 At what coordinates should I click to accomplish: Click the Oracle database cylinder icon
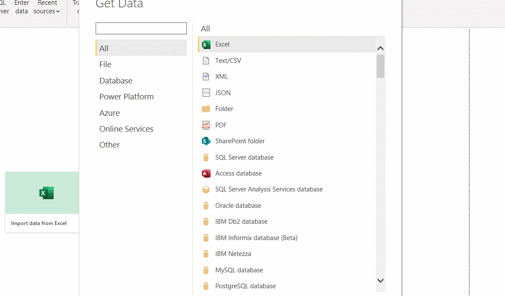point(206,206)
